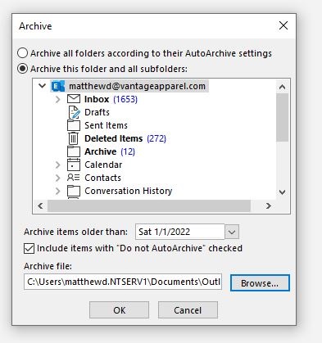Select the Inbox envelope icon
This screenshot has width=322, height=343.
74,99
